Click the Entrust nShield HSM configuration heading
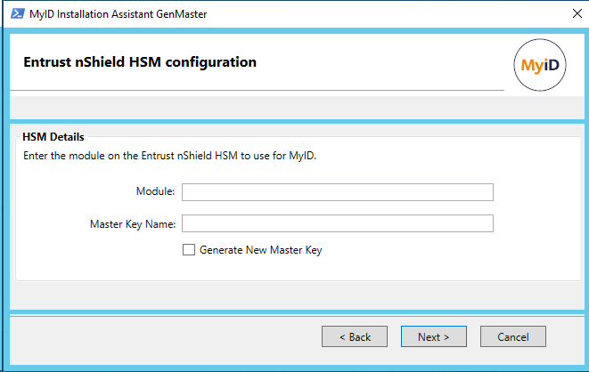This screenshot has height=372, width=589. 140,62
